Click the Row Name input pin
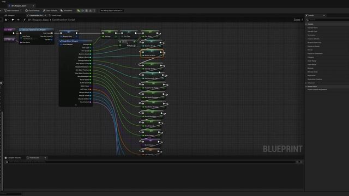Screen dimensions: 349x196 pos(21,42)
